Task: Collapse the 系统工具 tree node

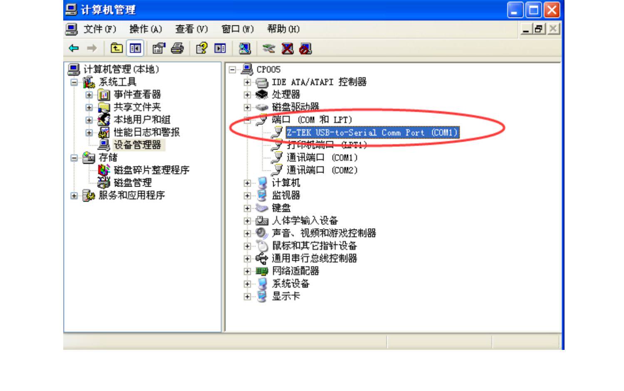Action: coord(74,82)
